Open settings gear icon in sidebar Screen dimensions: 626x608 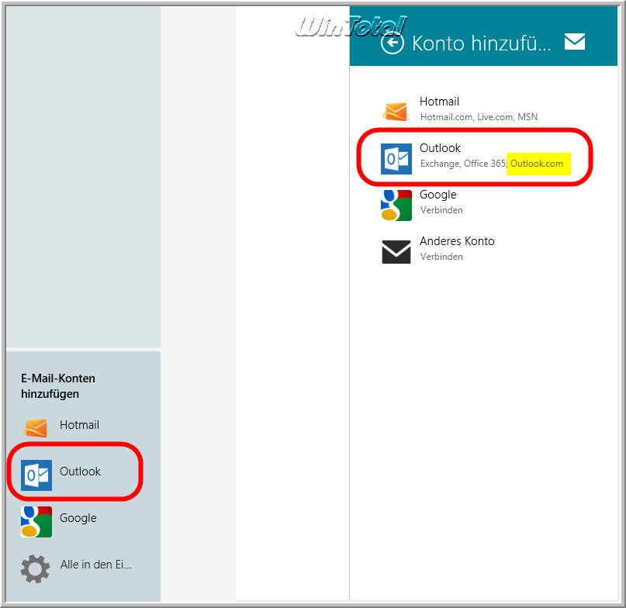tap(35, 569)
